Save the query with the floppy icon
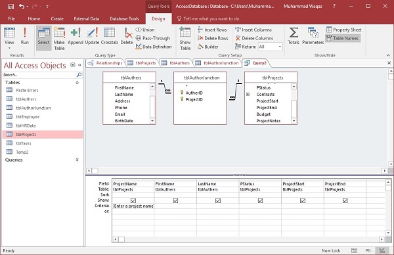This screenshot has height=255, width=394. tap(11, 7)
